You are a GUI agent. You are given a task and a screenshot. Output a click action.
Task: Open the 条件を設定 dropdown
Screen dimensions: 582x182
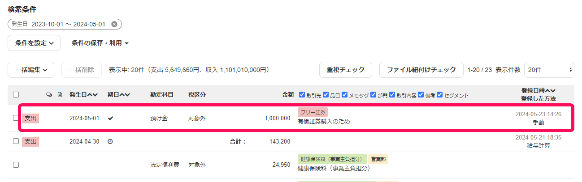click(34, 43)
